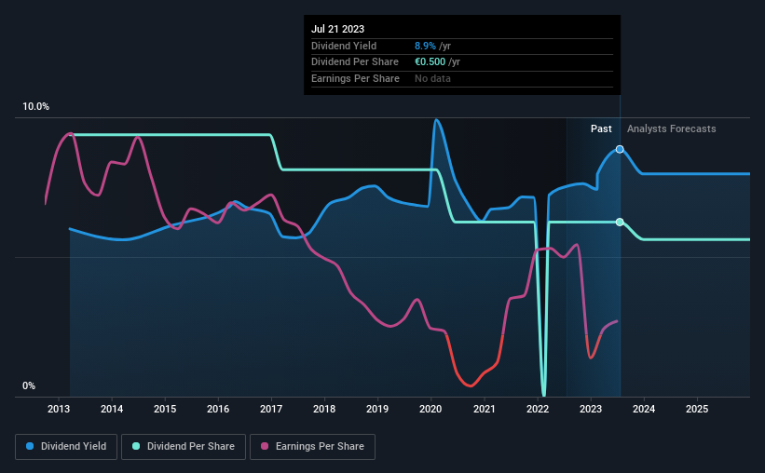Click the pink Earnings Per Share legend dot
This screenshot has height=473, width=765.
(265, 446)
